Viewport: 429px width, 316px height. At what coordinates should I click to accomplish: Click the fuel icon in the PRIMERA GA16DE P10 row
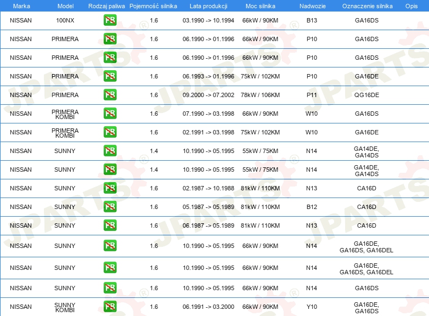[x=110, y=76]
